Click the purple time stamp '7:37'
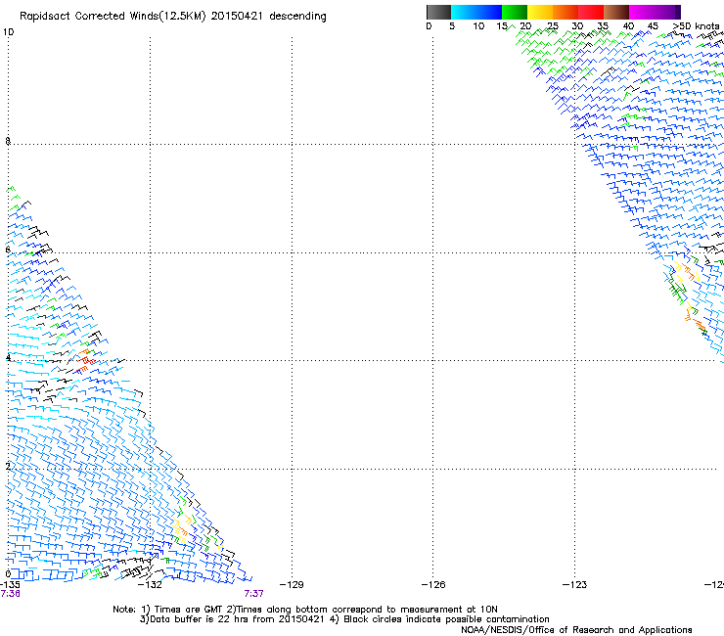724x636 pixels. [254, 594]
